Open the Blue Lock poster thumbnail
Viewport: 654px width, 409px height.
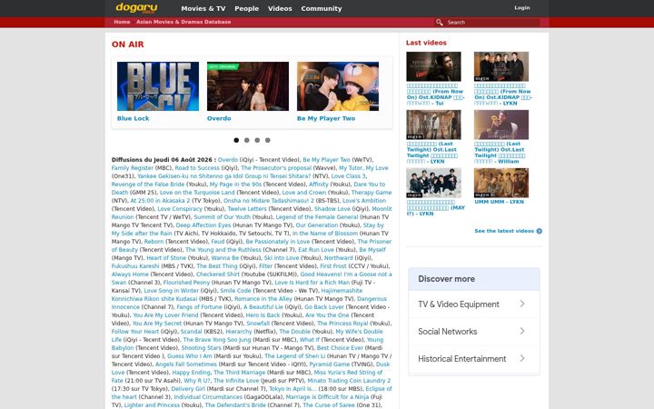pyautogui.click(x=158, y=86)
